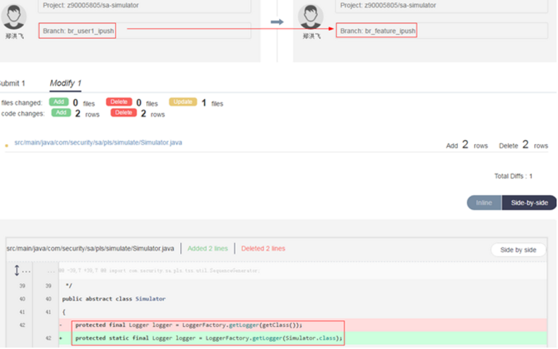Image resolution: width=558 pixels, height=349 pixels.
Task: Click the green Add rows badge
Action: 61,112
